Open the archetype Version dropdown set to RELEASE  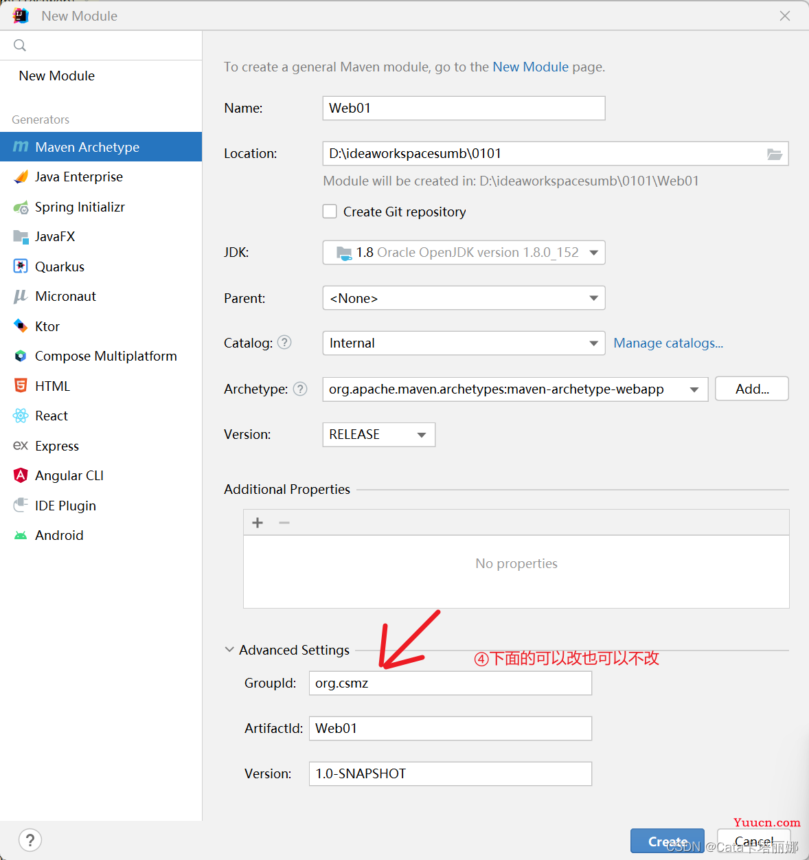click(379, 435)
